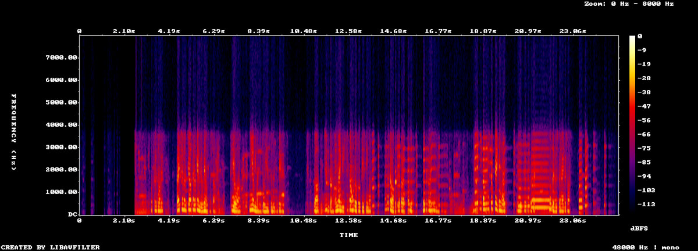Pick the 2000.00 frequency tick label

pyautogui.click(x=61, y=170)
